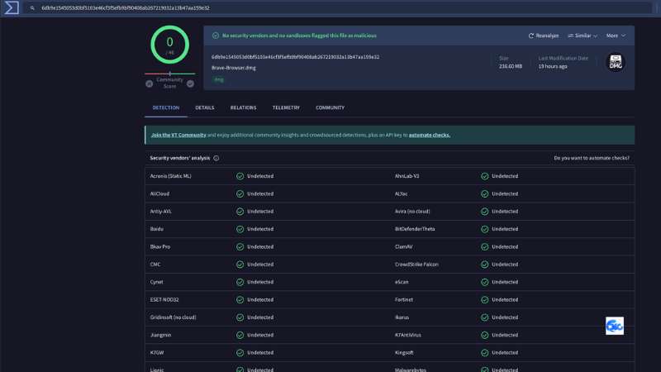This screenshot has width=661, height=372.
Task: Follow the Join the VT Community link
Action: click(178, 135)
